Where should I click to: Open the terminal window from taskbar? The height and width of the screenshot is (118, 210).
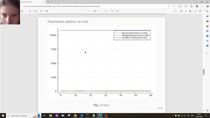tap(88, 115)
